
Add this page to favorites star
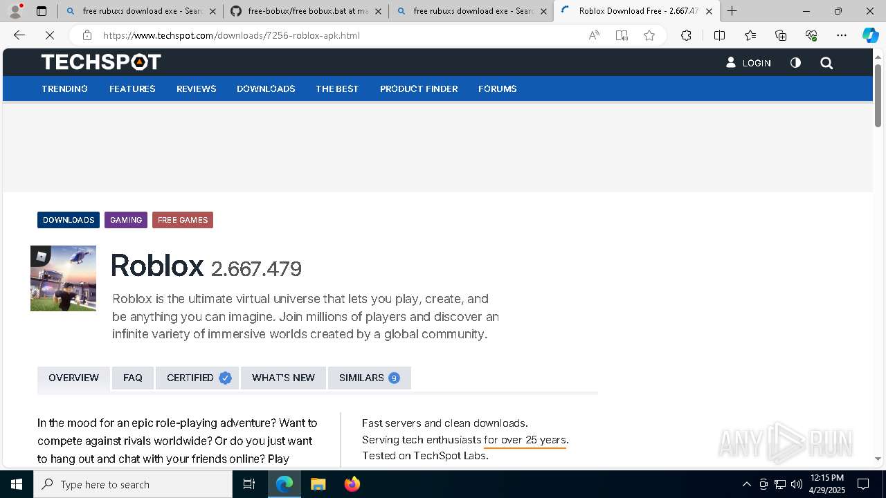click(x=649, y=35)
